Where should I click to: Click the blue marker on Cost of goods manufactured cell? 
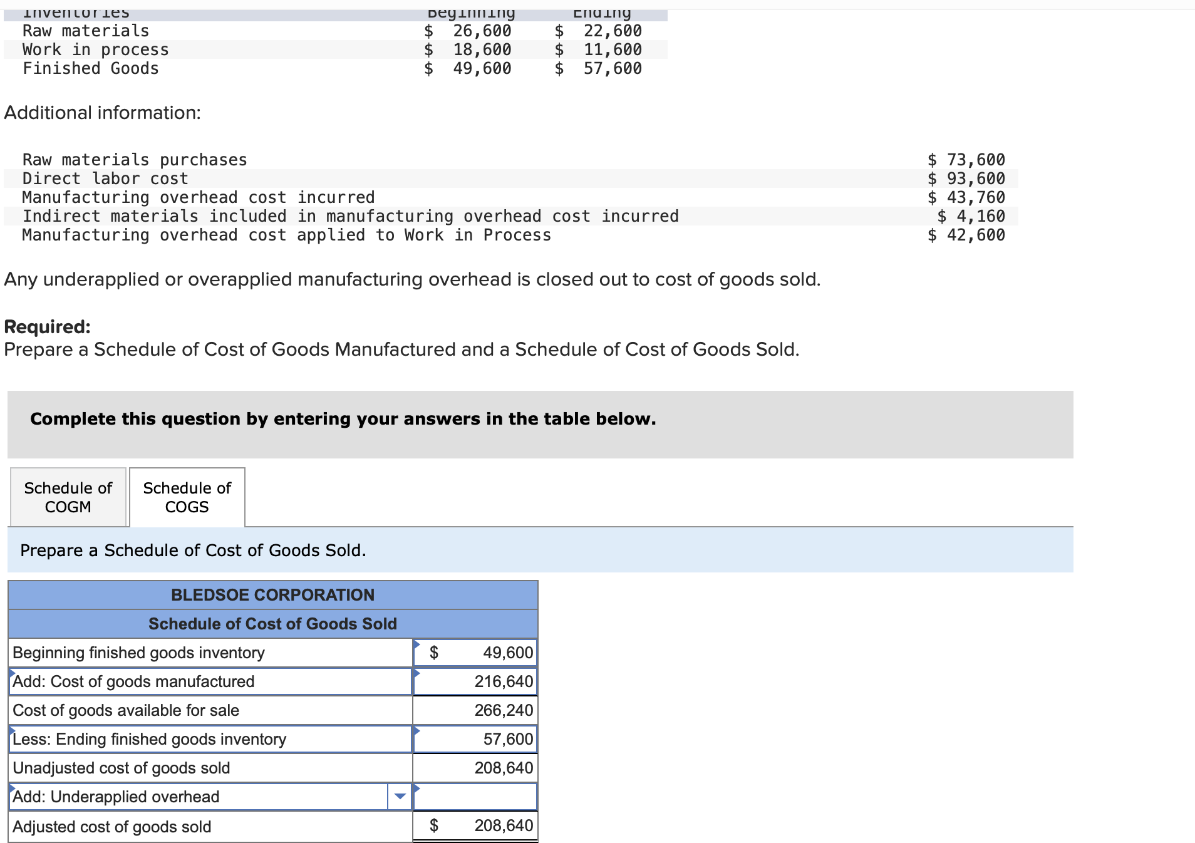click(416, 673)
